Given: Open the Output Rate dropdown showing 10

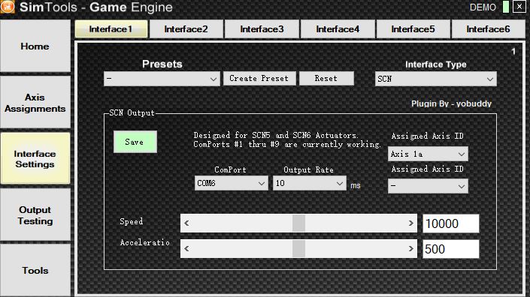Looking at the screenshot, I should (x=309, y=184).
